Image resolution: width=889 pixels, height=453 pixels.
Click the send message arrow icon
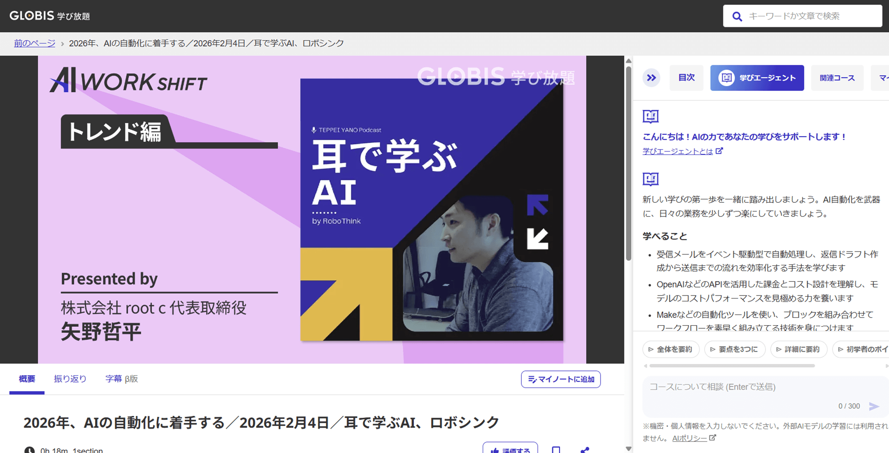(x=874, y=406)
